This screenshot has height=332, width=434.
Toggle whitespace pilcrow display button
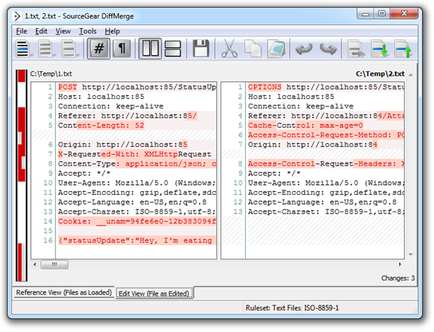point(122,49)
